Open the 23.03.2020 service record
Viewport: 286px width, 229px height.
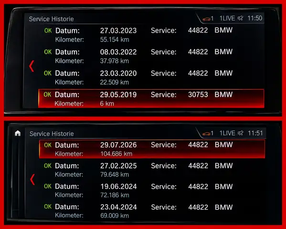151,77
